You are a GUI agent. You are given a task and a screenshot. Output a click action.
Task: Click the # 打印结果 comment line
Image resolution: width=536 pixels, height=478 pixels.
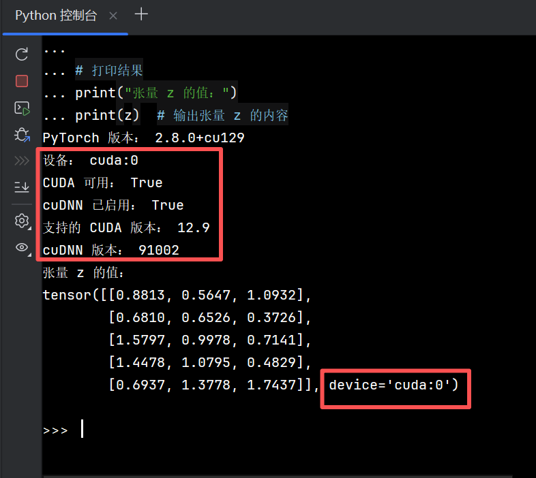click(108, 71)
